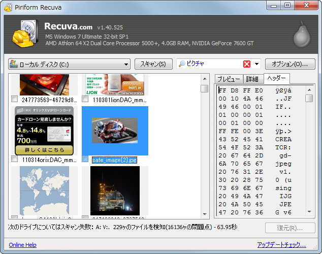Screen dimensions: 322x254
Task: Click hex row 'FF D8 FF E0'
Action: coord(254,90)
